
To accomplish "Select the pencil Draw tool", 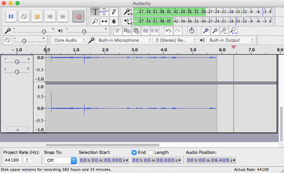I will pos(114,12).
